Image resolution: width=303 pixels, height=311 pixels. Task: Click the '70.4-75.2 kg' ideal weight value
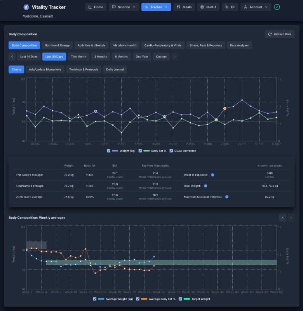pyautogui.click(x=270, y=186)
